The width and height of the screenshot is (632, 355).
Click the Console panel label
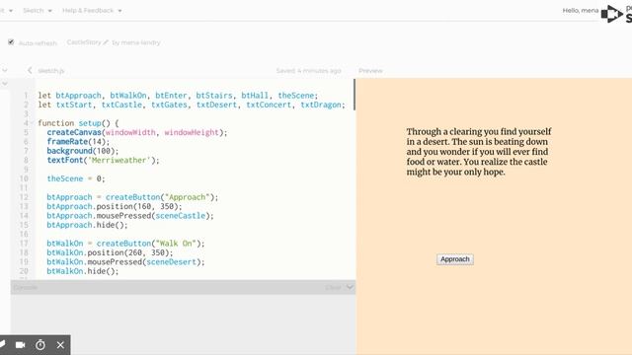point(25,287)
